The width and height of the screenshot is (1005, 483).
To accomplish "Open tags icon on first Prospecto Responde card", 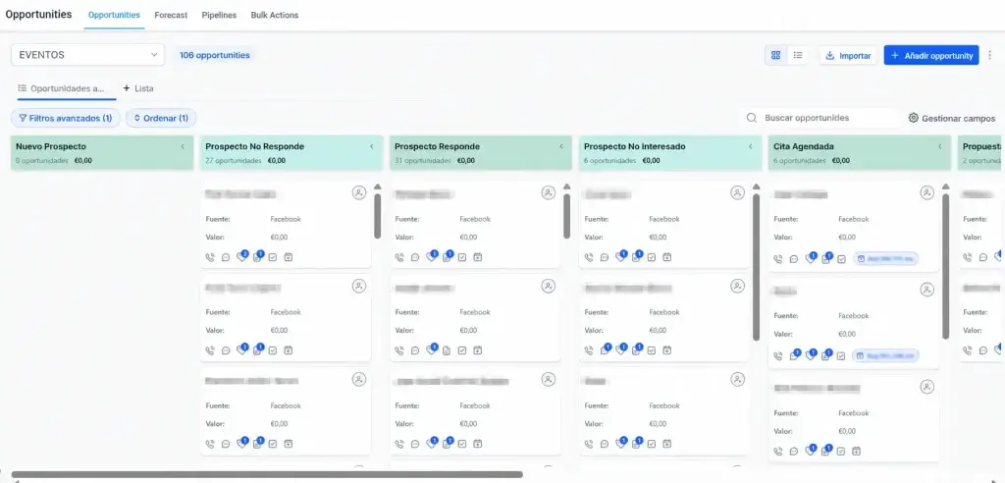I will [432, 256].
